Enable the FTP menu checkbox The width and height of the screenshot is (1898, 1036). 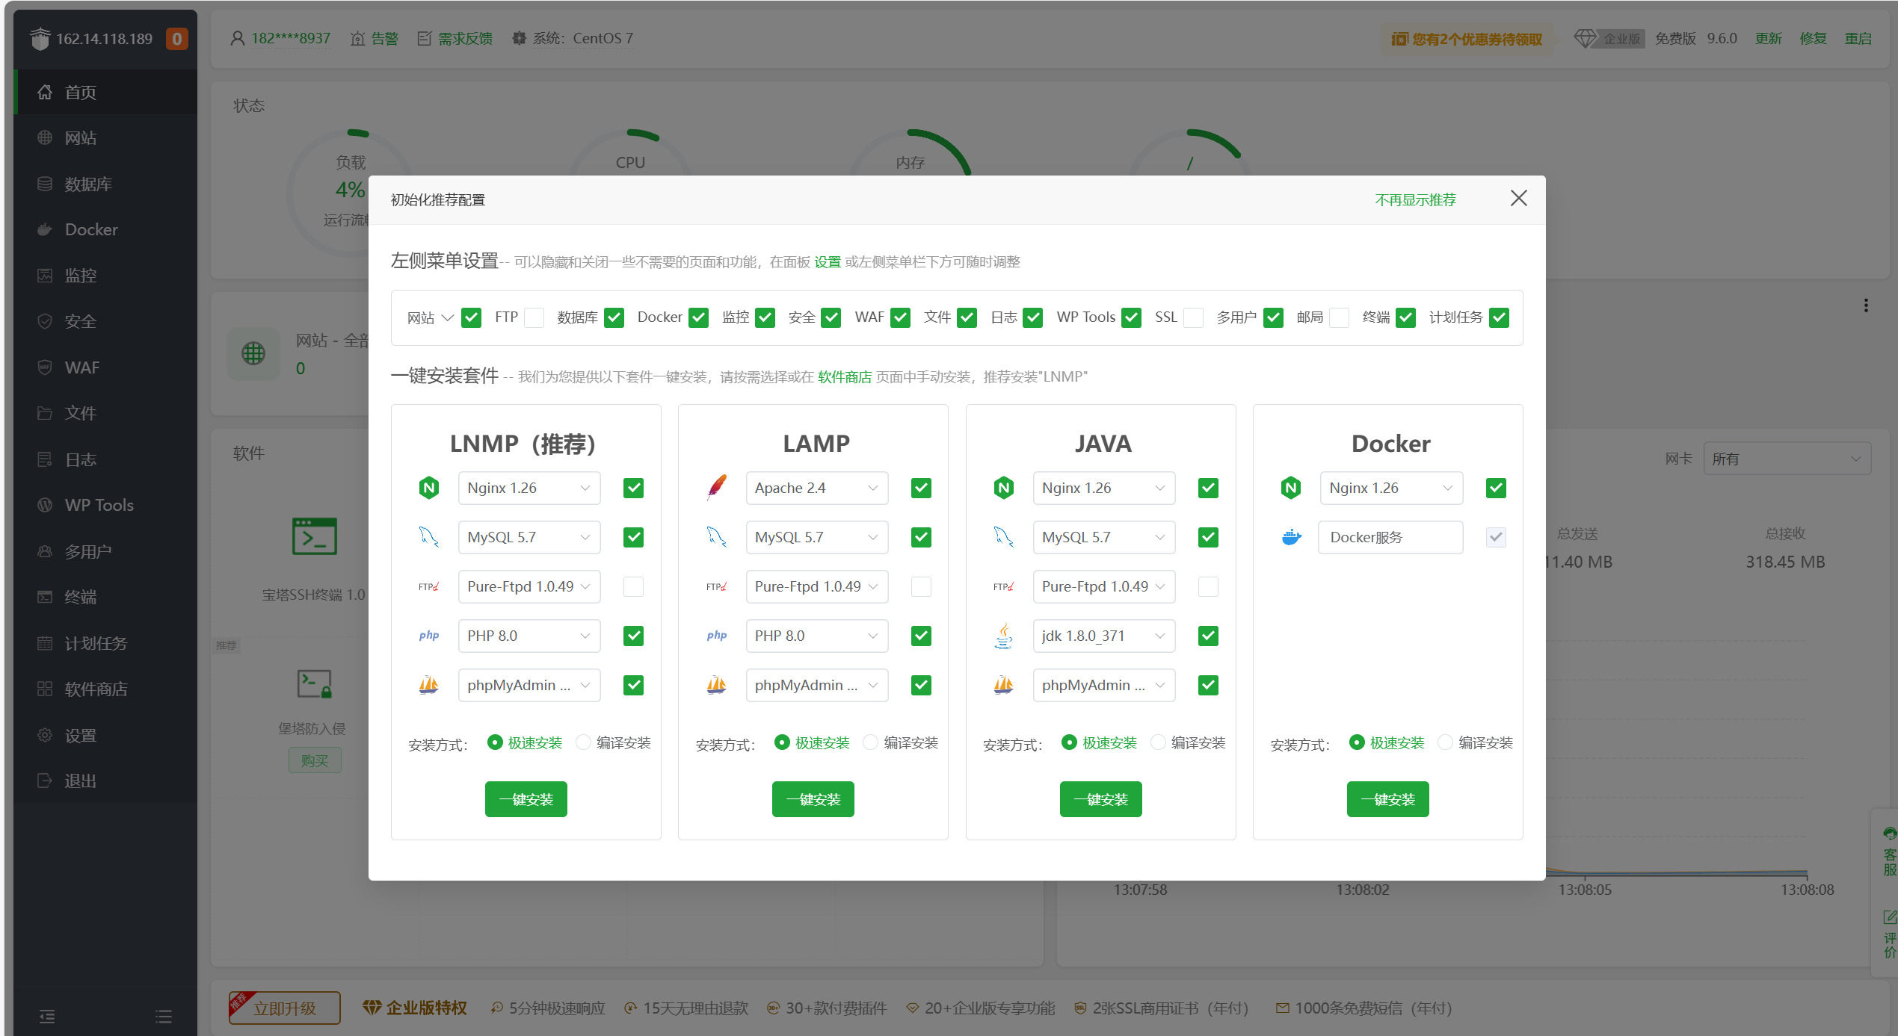pos(534,317)
